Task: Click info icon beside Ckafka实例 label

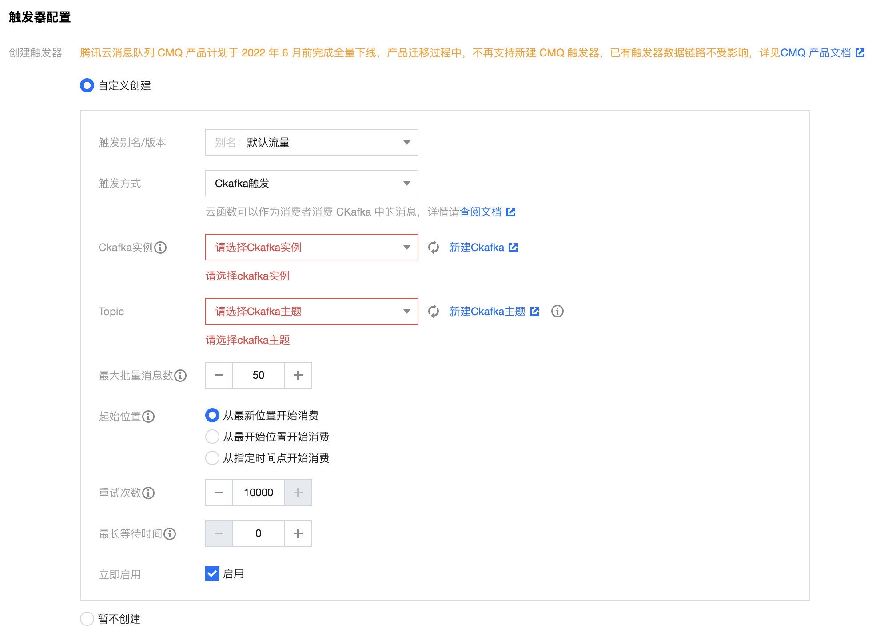Action: tap(160, 248)
